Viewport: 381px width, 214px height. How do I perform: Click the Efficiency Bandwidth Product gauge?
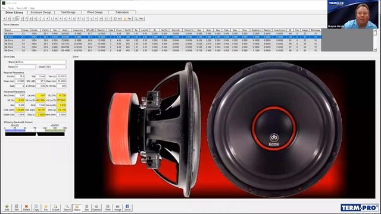coord(35,132)
